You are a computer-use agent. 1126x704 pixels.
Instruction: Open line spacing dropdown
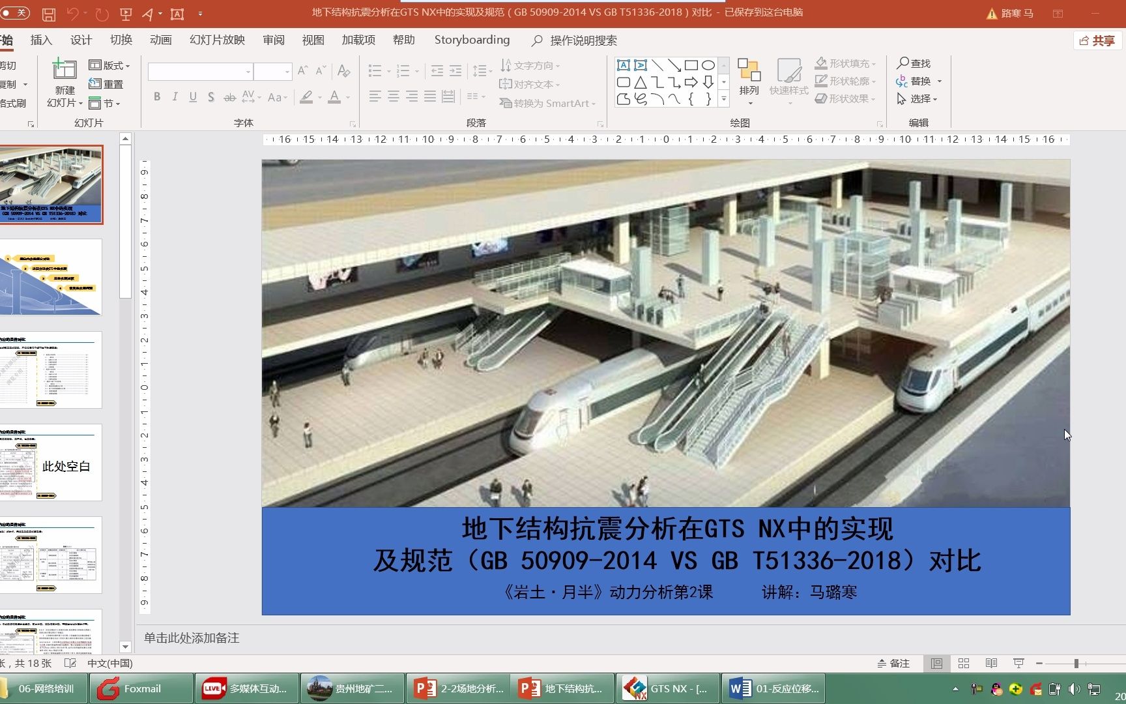pos(482,70)
